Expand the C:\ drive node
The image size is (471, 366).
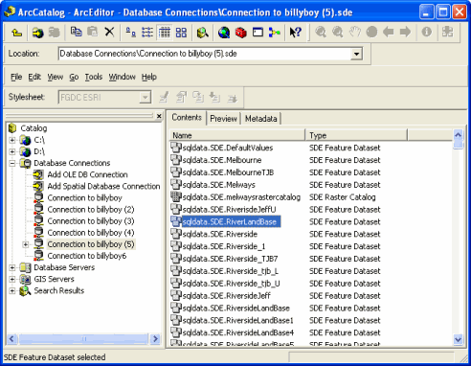click(12, 140)
